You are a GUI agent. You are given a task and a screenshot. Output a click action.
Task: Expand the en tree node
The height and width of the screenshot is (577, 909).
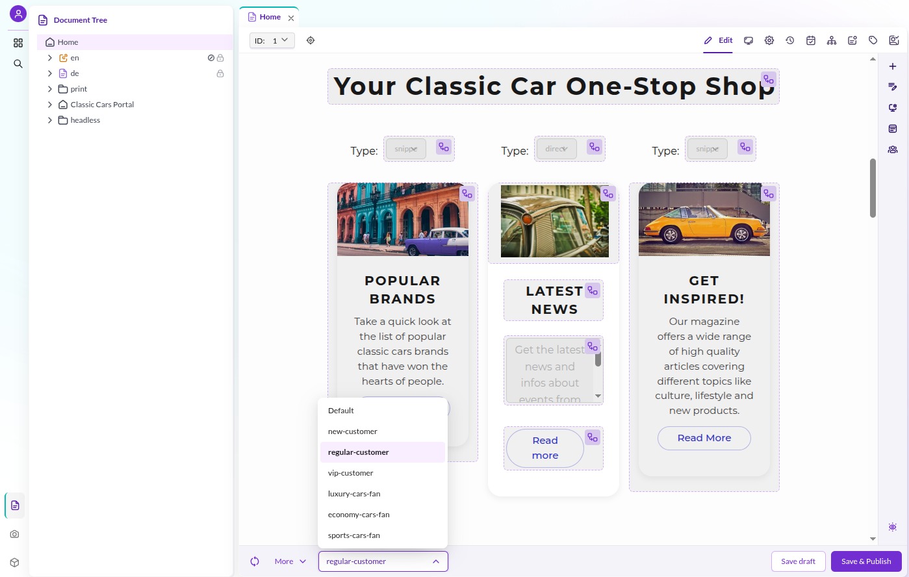(x=50, y=58)
